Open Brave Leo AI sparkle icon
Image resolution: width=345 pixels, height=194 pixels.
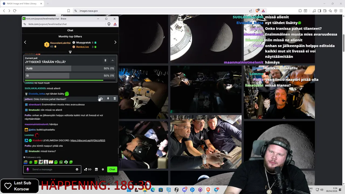click(330, 11)
